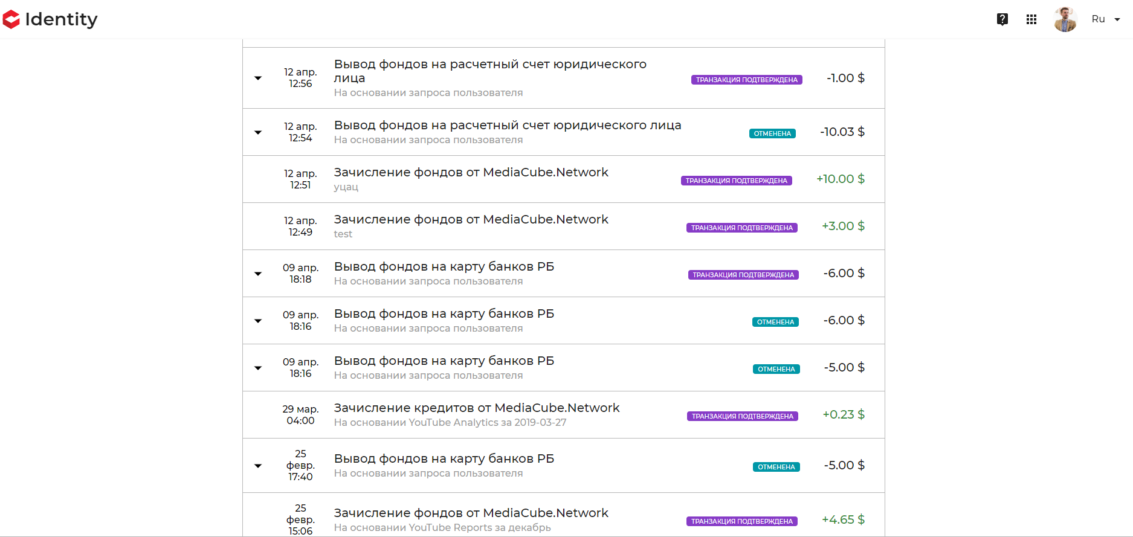Image resolution: width=1133 pixels, height=537 pixels.
Task: Expand the 25 февр. 17:40 withdrawal row
Action: click(258, 466)
